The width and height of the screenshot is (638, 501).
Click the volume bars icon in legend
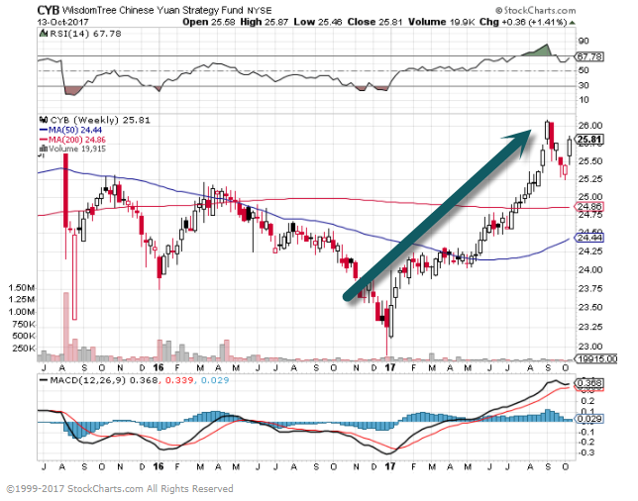point(44,149)
